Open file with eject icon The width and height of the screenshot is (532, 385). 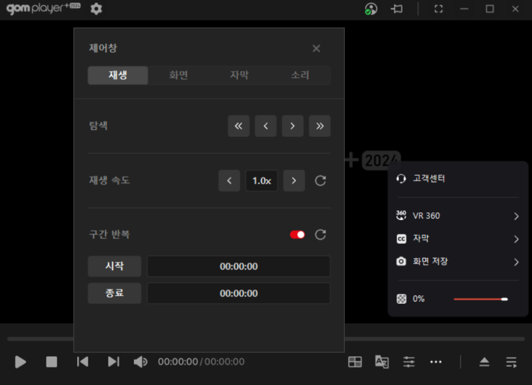click(x=484, y=362)
